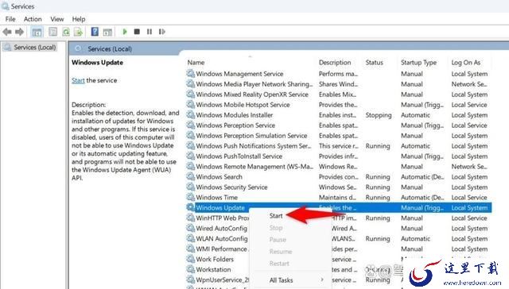The image size is (509, 289).
Task: Select Windows PushToInstall Service row
Action: click(339, 156)
